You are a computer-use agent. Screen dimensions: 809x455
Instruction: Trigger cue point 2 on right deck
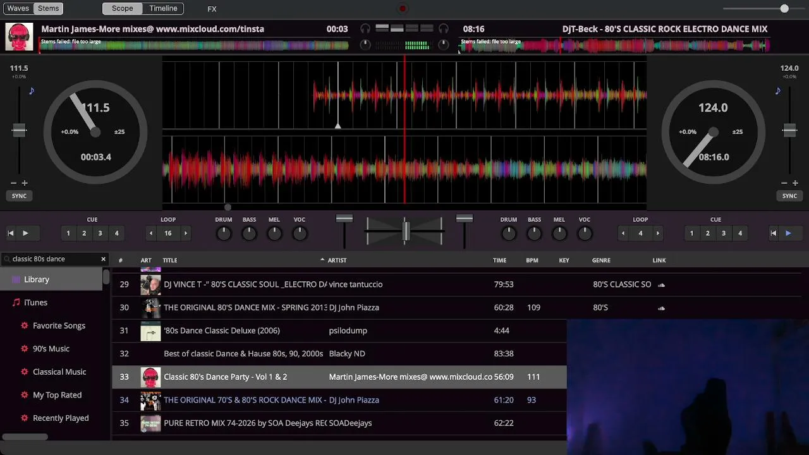707,233
